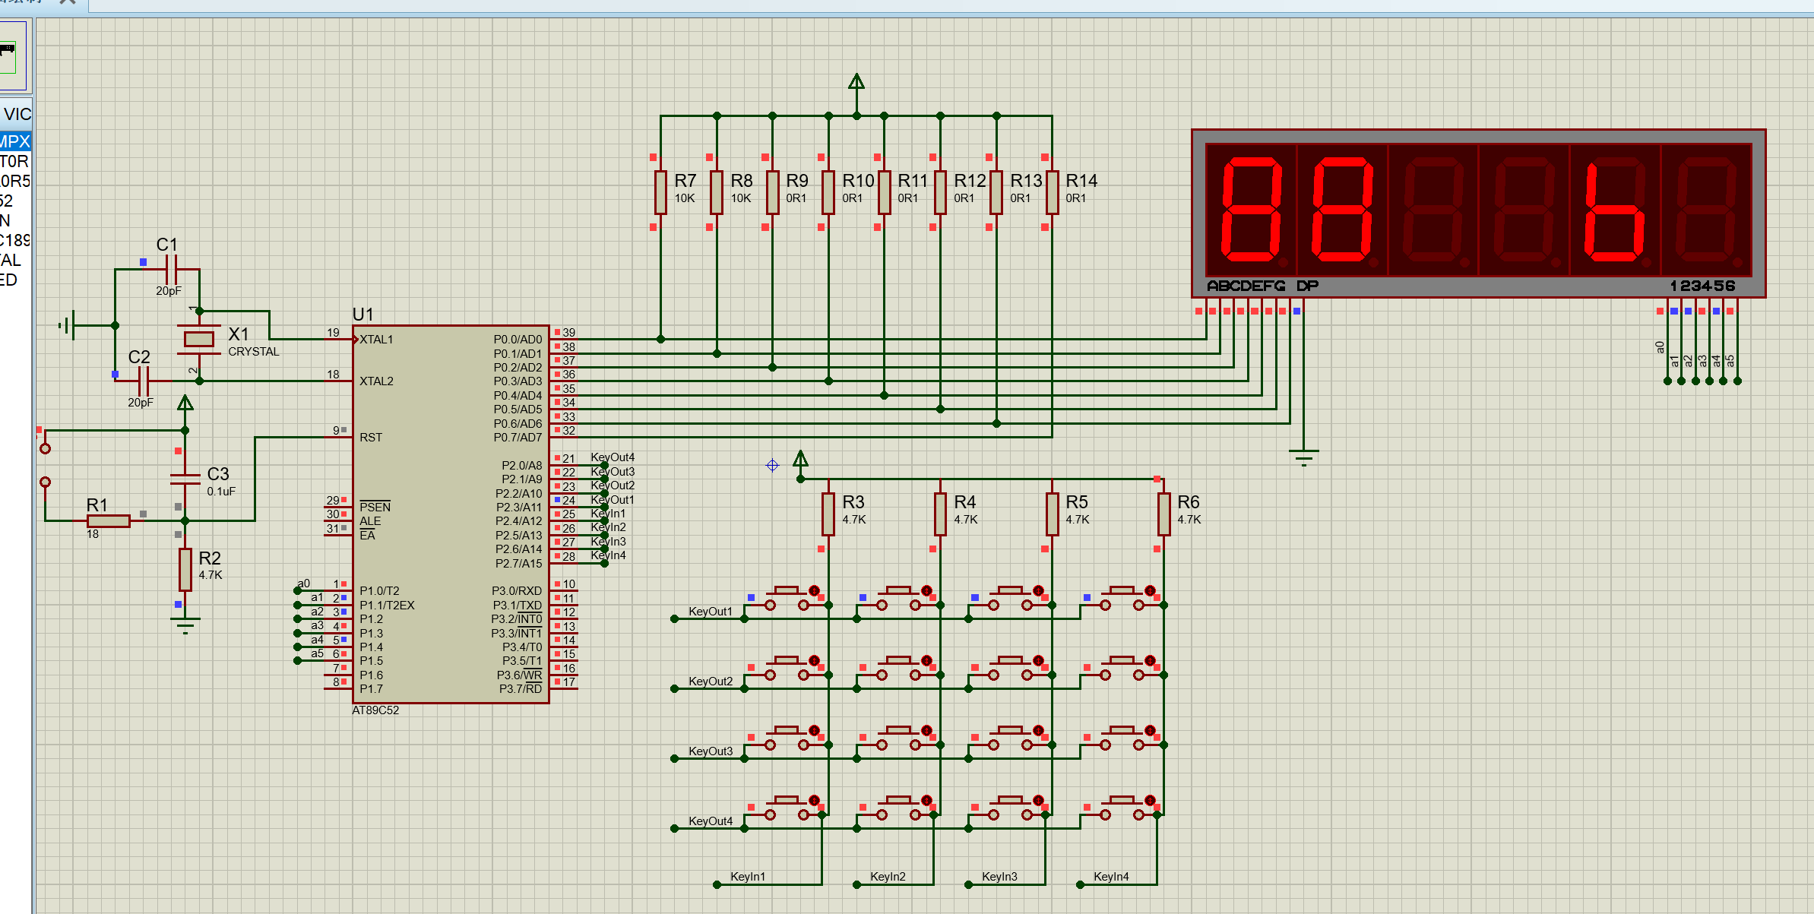Image resolution: width=1814 pixels, height=914 pixels.
Task: Select resistor R2 4.7K
Action: click(x=185, y=569)
